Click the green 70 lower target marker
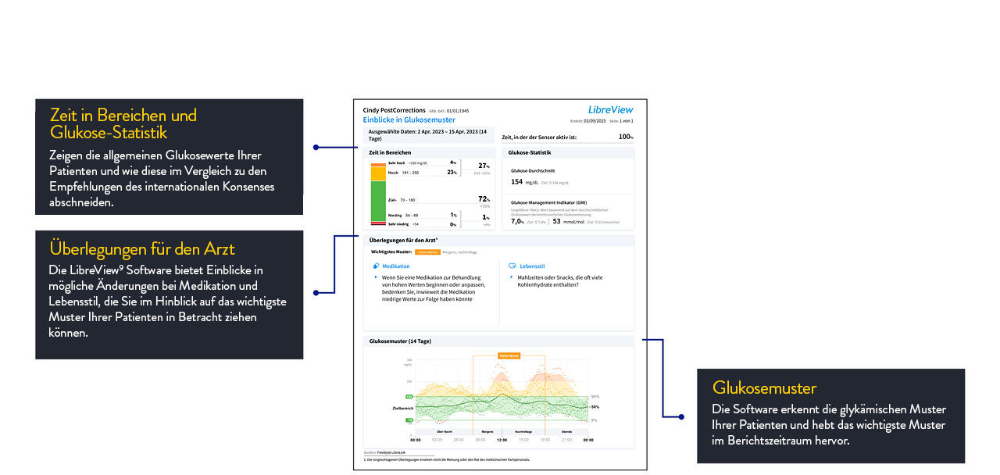Viewport: 1000px width, 475px height. 409,420
